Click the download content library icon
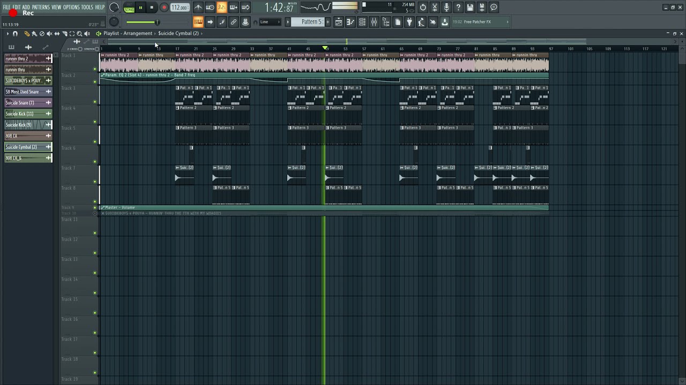Viewport: 686px width, 385px height. pos(445,22)
